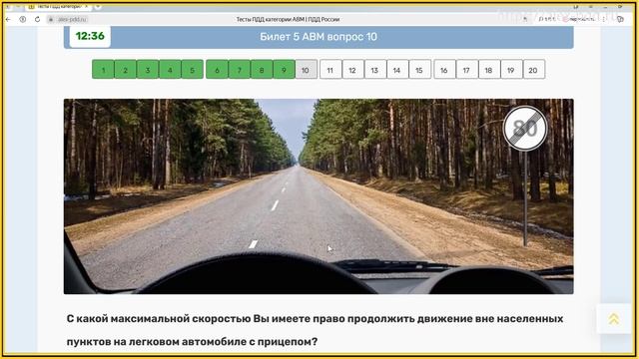The image size is (639, 359).
Task: Jump to question 11
Action: [330, 70]
